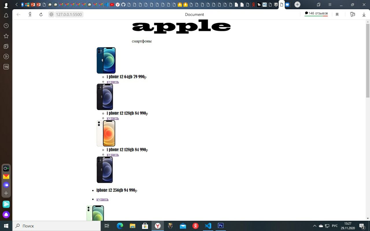Open the Yandex home Я button in the toolbar
Image resolution: width=370 pixels, height=231 pixels.
(x=30, y=14)
